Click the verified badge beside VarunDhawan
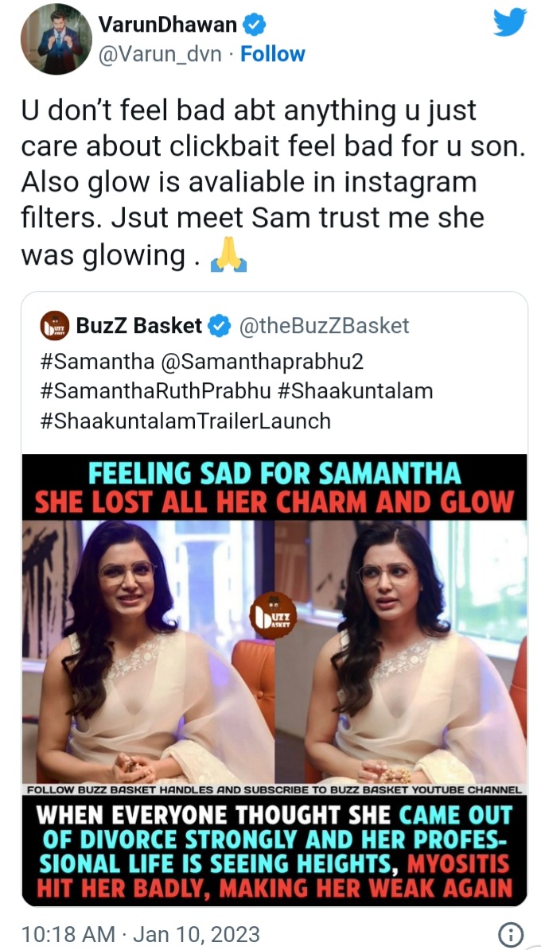This screenshot has width=541, height=950. tap(254, 25)
